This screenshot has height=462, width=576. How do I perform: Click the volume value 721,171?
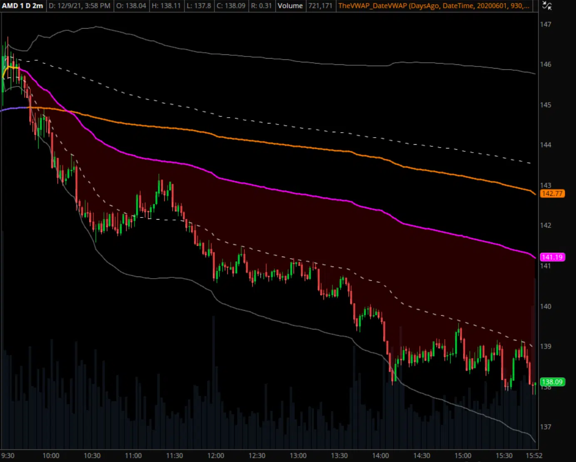[x=320, y=6]
